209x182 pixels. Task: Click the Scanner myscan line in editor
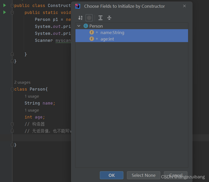coord(53,40)
